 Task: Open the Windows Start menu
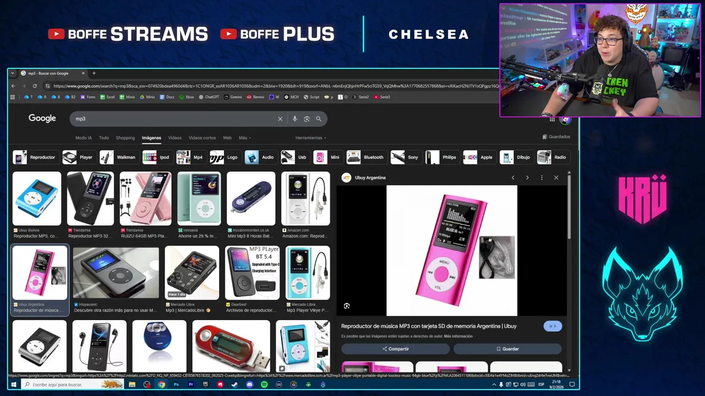[x=13, y=384]
